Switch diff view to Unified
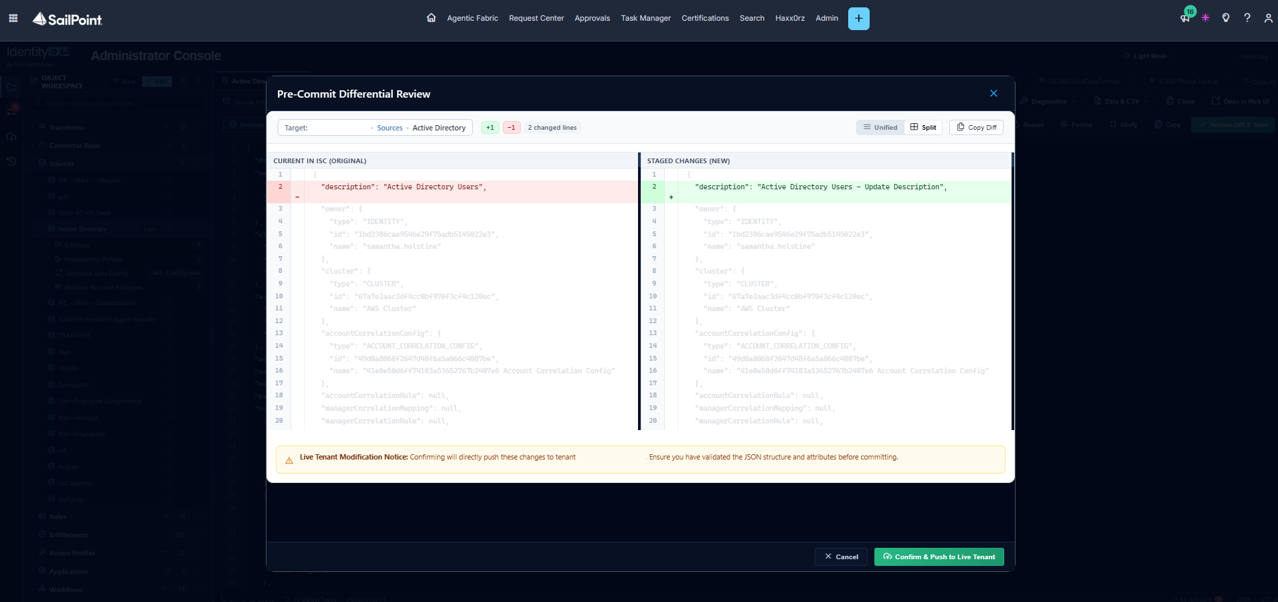This screenshot has height=602, width=1278. pyautogui.click(x=880, y=127)
